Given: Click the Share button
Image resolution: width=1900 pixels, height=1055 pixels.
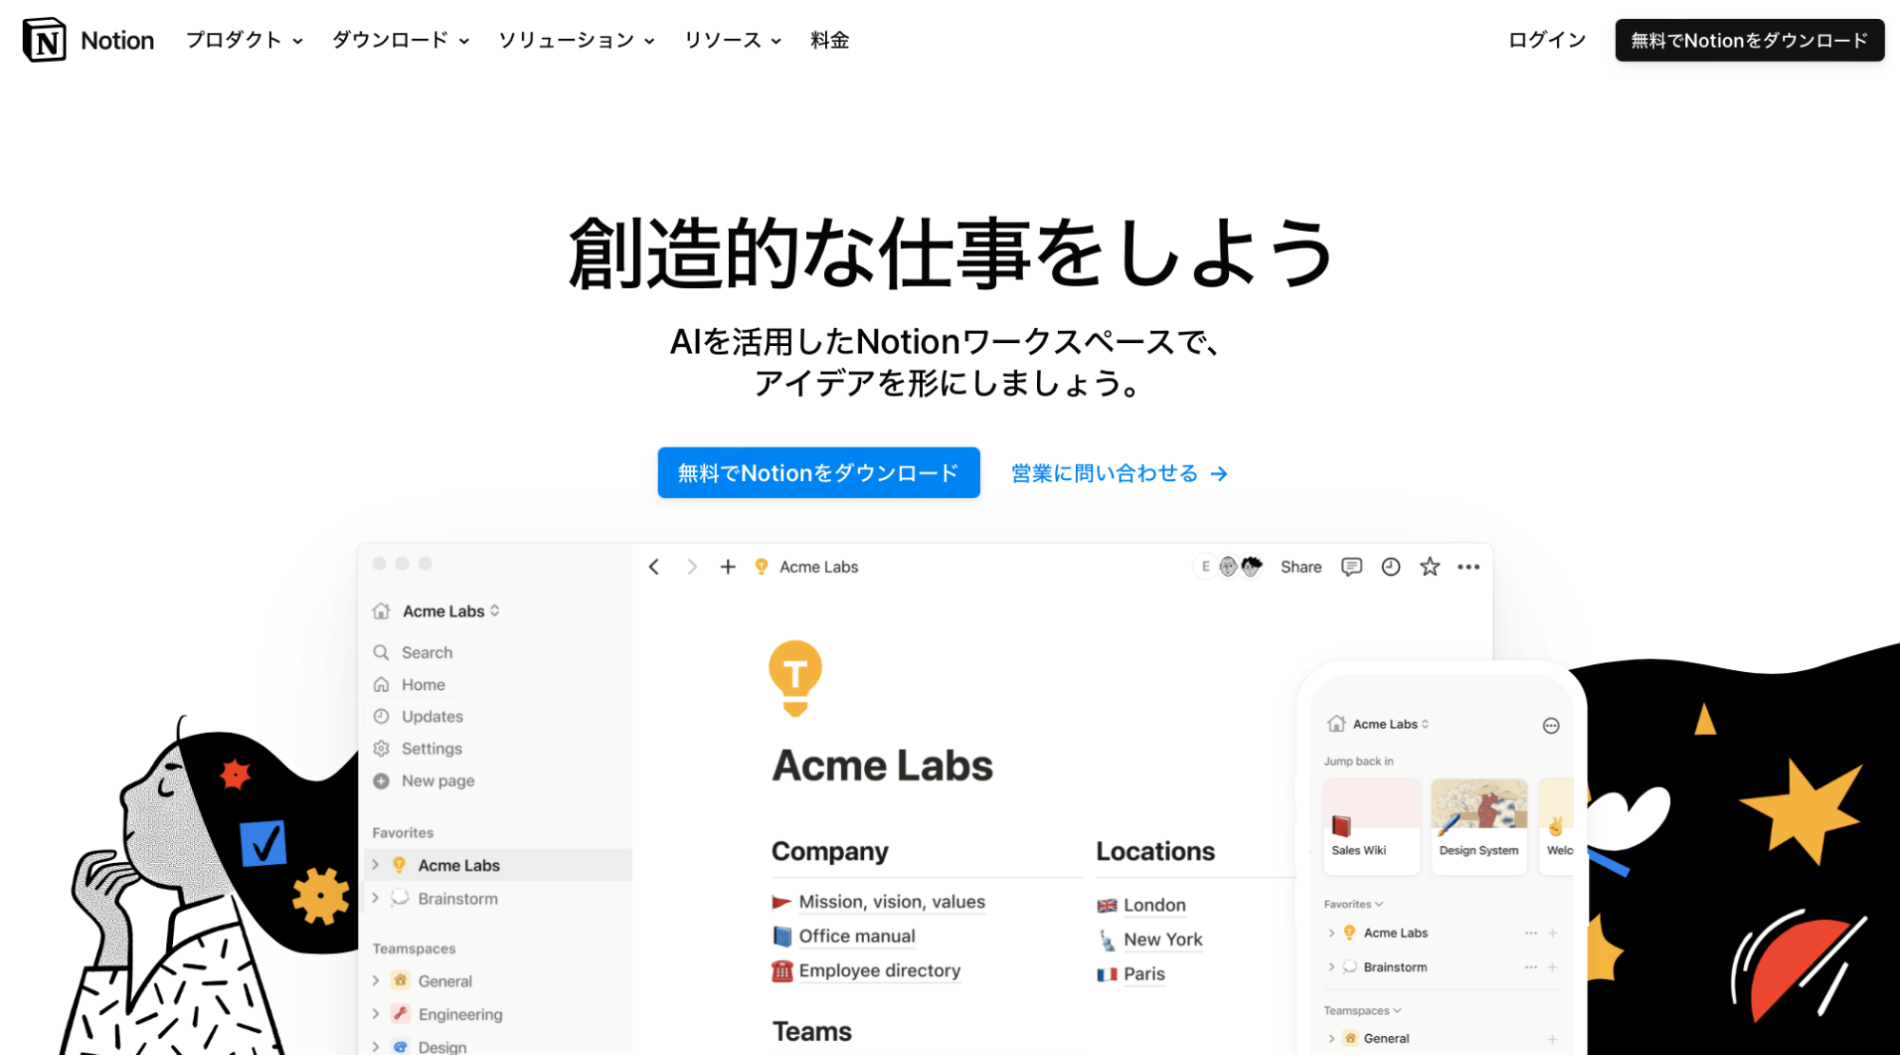Looking at the screenshot, I should tap(1301, 566).
